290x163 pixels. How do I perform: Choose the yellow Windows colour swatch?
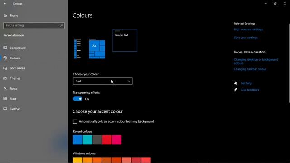click(x=77, y=160)
